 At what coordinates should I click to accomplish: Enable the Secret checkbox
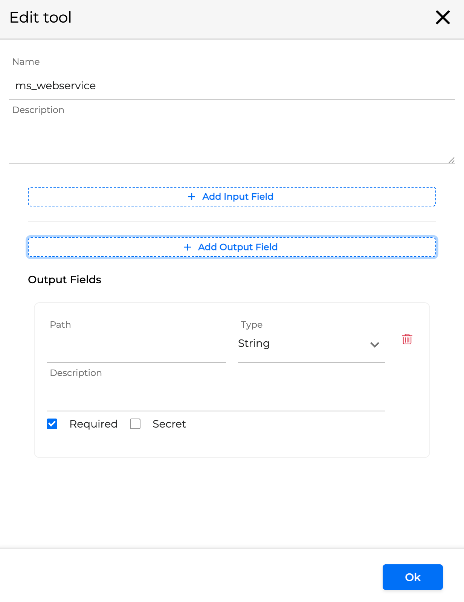[135, 424]
